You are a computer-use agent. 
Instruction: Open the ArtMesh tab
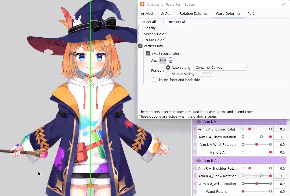(148, 13)
